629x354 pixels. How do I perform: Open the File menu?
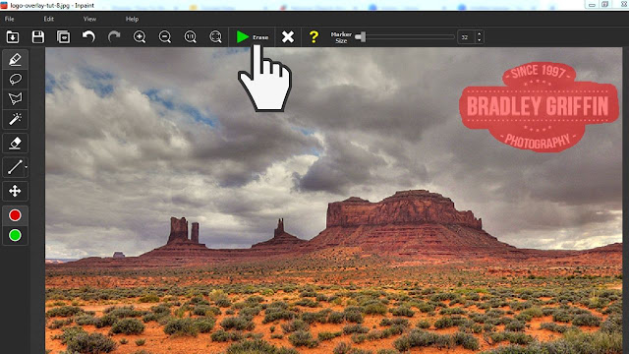(x=9, y=19)
